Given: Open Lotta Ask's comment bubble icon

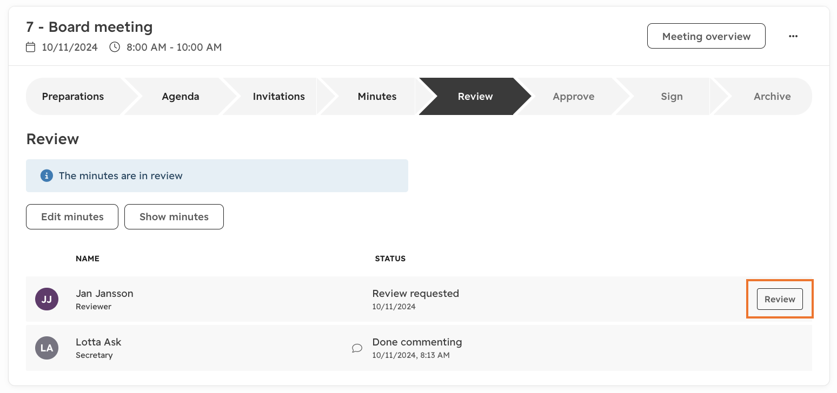Looking at the screenshot, I should pyautogui.click(x=357, y=348).
